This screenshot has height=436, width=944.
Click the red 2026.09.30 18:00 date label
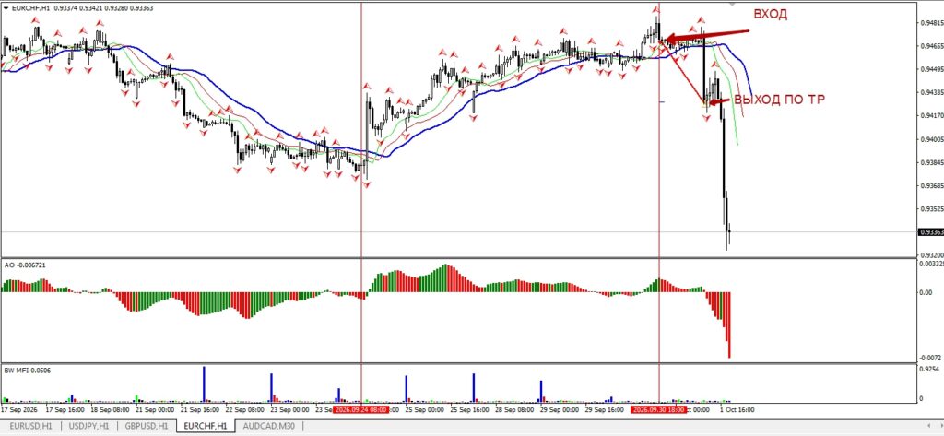click(658, 409)
